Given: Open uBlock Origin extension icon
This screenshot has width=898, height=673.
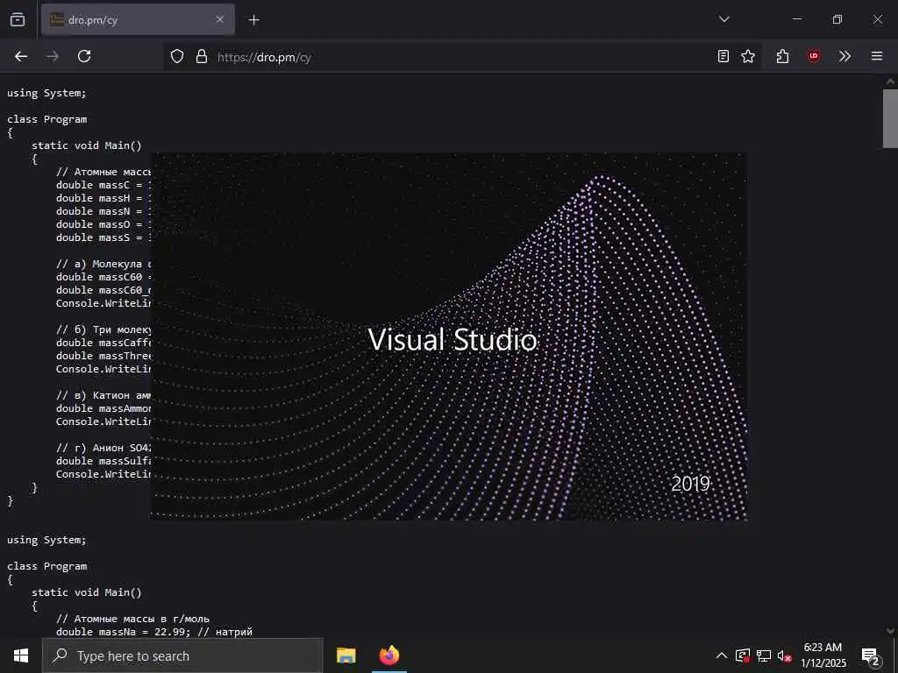Looking at the screenshot, I should [x=813, y=56].
